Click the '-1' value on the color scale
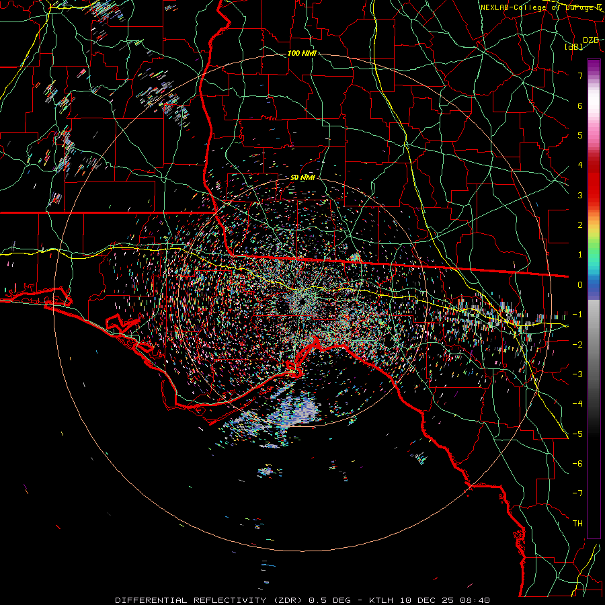Image resolution: width=605 pixels, height=605 pixels. coord(577,315)
